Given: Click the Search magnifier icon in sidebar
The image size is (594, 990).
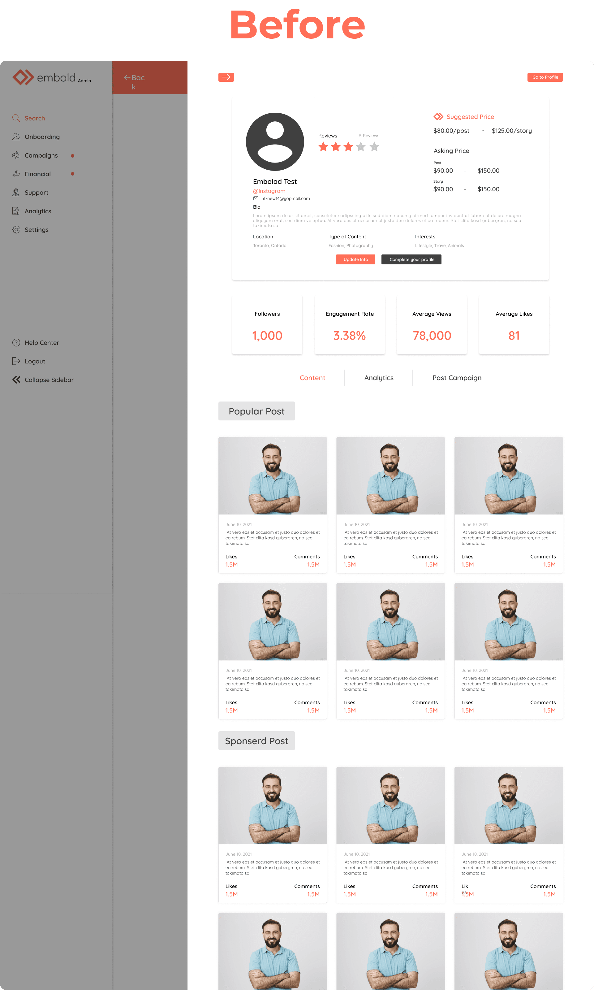Looking at the screenshot, I should 16,118.
